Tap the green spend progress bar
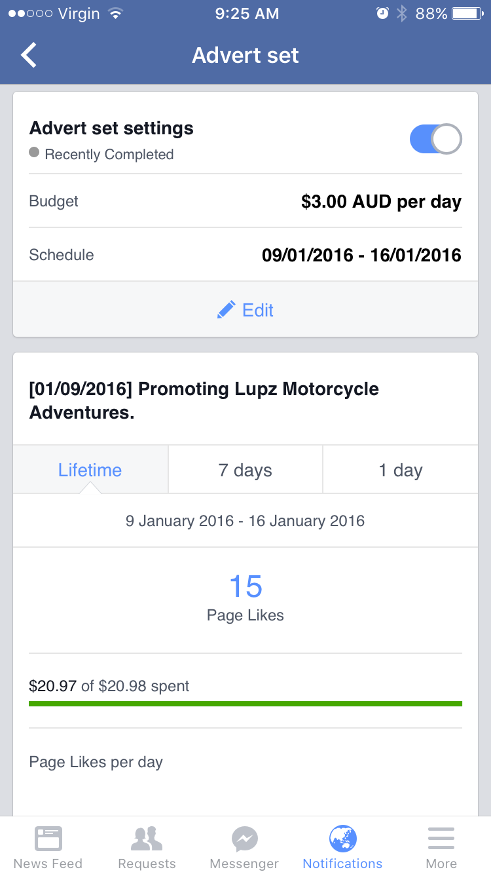The height and width of the screenshot is (874, 491). click(x=245, y=704)
